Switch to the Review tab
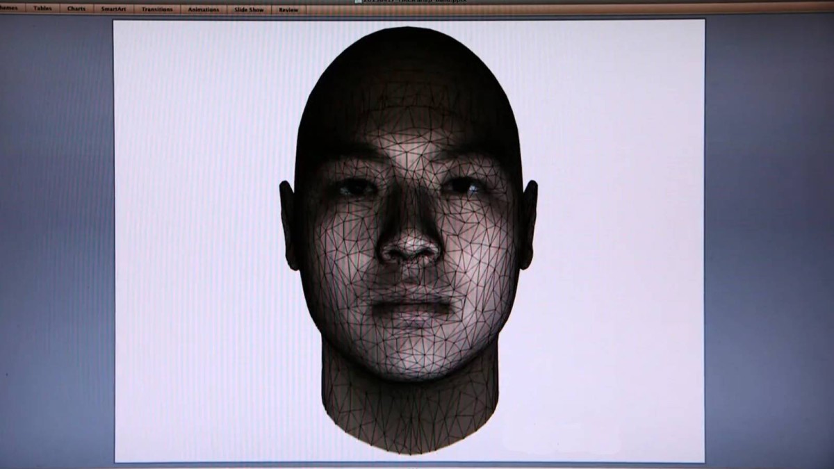Screen dimensions: 834x469 (x=288, y=9)
